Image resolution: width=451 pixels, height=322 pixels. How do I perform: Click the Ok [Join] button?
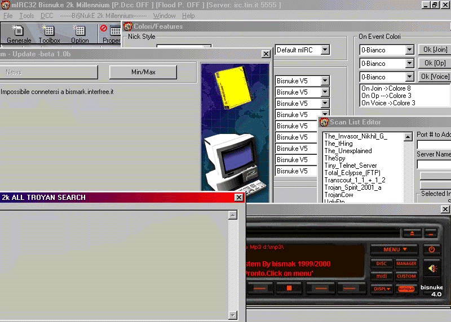coord(435,50)
